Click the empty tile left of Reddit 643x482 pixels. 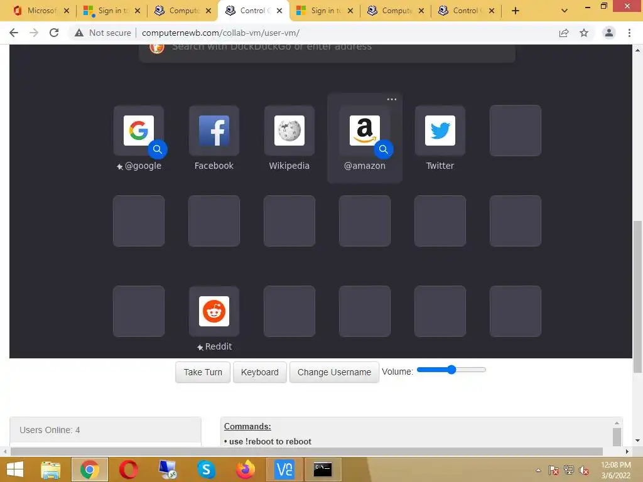tap(139, 311)
